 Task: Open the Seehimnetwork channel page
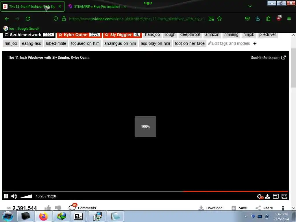tap(29, 35)
